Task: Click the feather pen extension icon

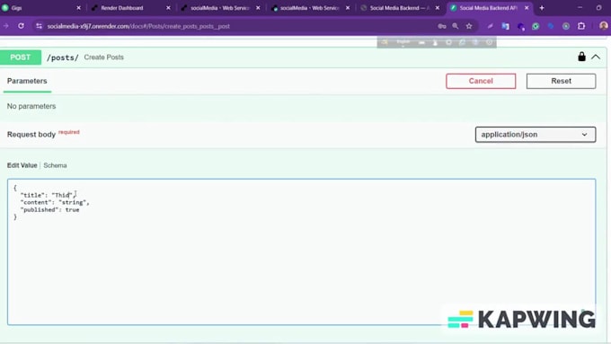Action: coord(490,26)
